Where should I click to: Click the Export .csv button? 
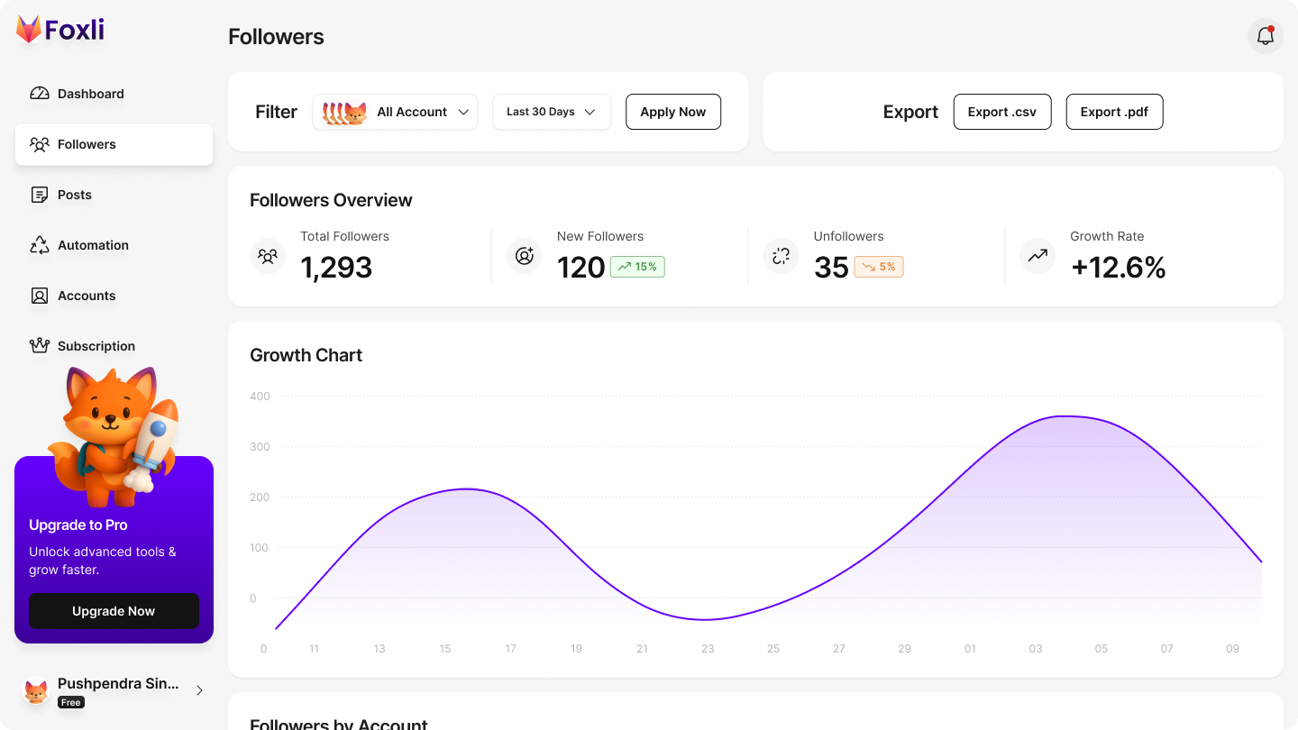(1001, 112)
